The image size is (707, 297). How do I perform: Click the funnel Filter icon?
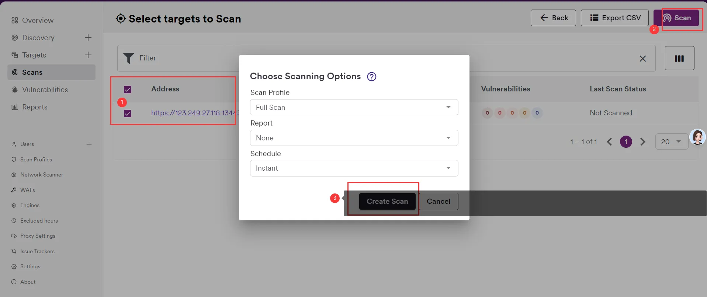[x=129, y=58]
